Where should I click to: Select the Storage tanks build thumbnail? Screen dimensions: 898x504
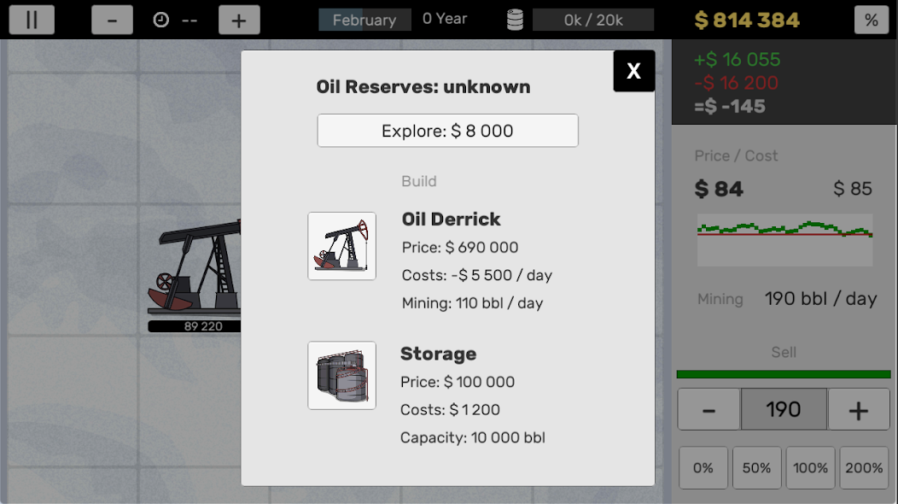point(341,376)
